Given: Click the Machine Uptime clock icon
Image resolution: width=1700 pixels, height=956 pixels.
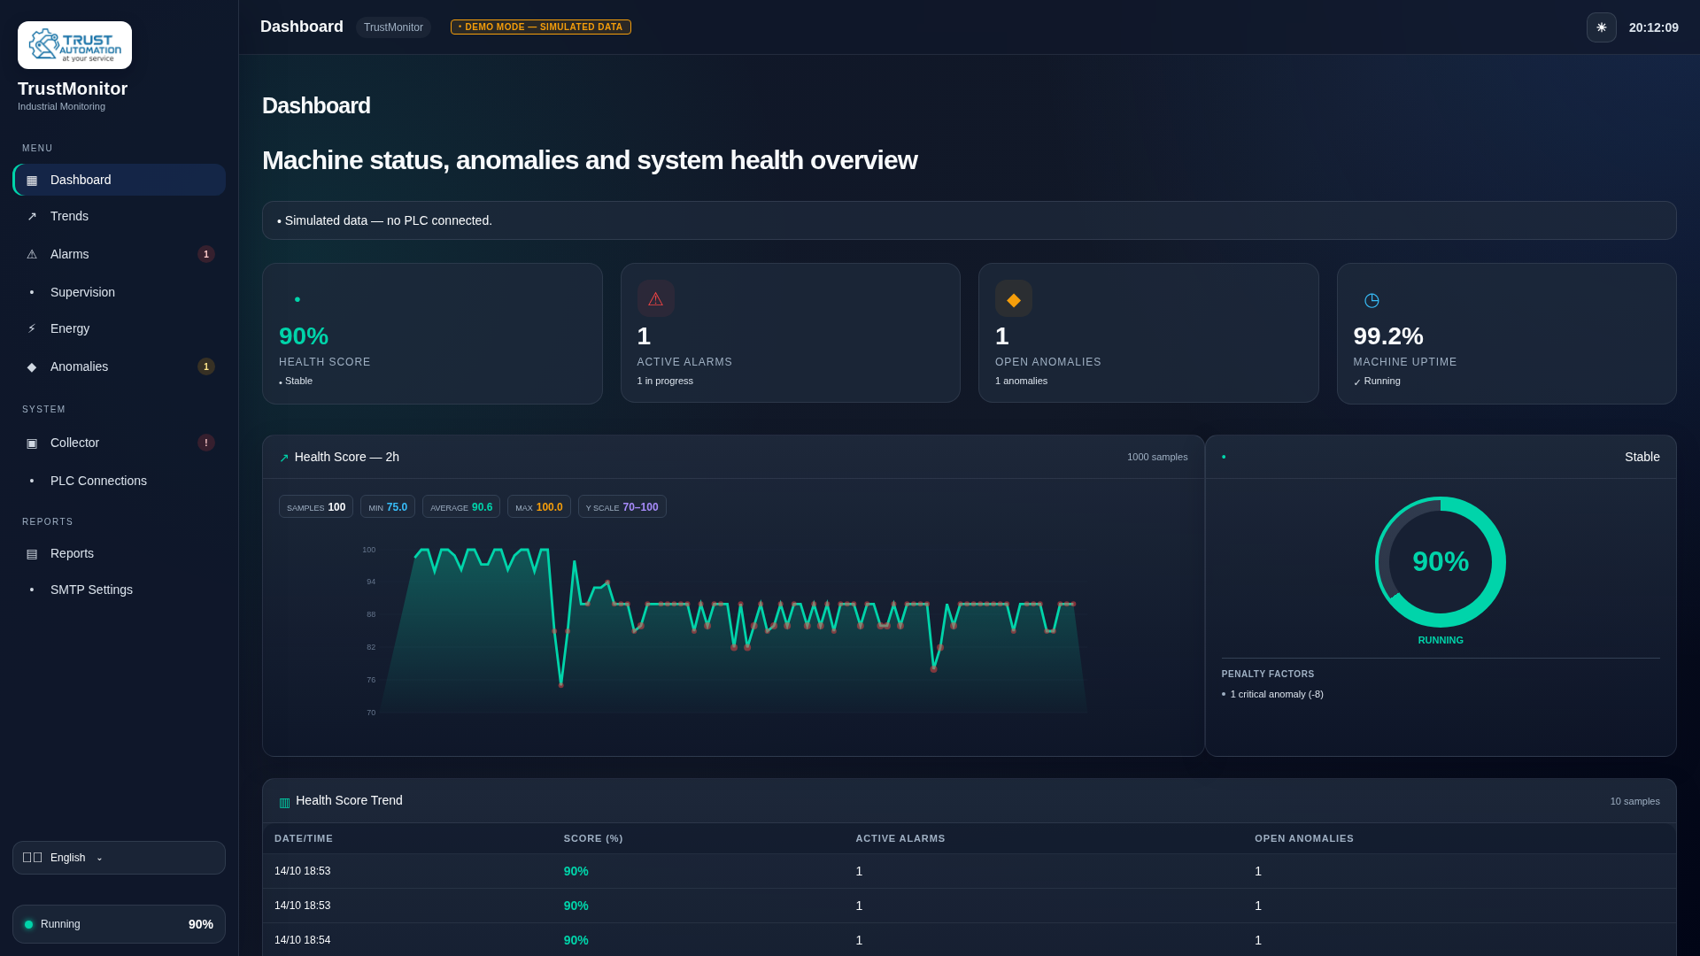Looking at the screenshot, I should 1372,300.
